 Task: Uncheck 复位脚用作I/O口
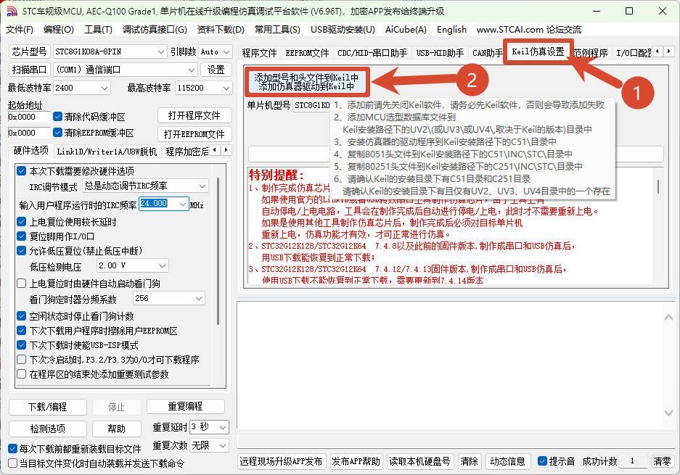click(21, 236)
